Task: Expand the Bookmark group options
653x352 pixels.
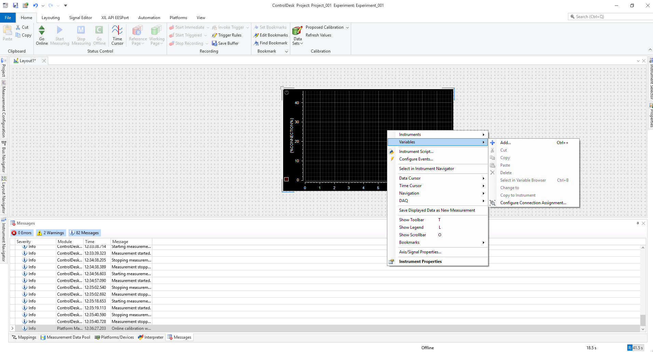Action: pos(287,51)
